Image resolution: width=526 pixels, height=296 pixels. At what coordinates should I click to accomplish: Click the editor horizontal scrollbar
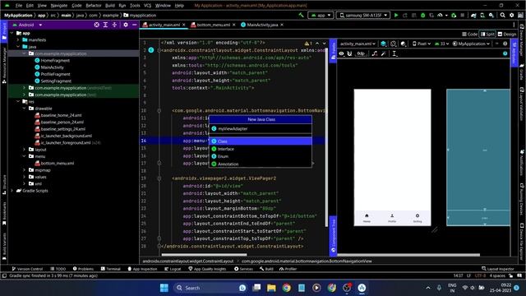[204, 255]
